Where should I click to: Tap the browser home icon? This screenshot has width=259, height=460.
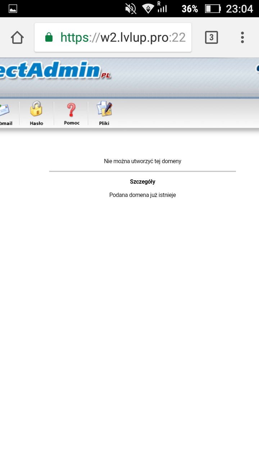[17, 37]
